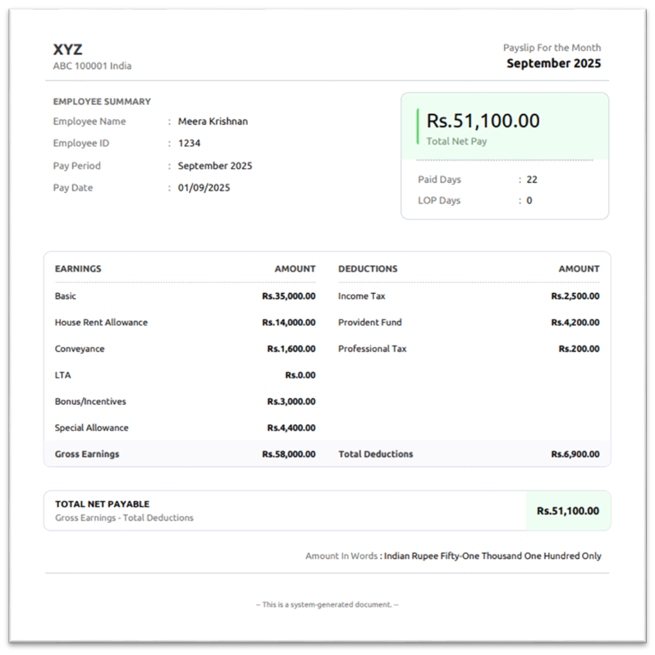Select the Employee ID value 1234
This screenshot has height=655, width=655.
tap(190, 144)
